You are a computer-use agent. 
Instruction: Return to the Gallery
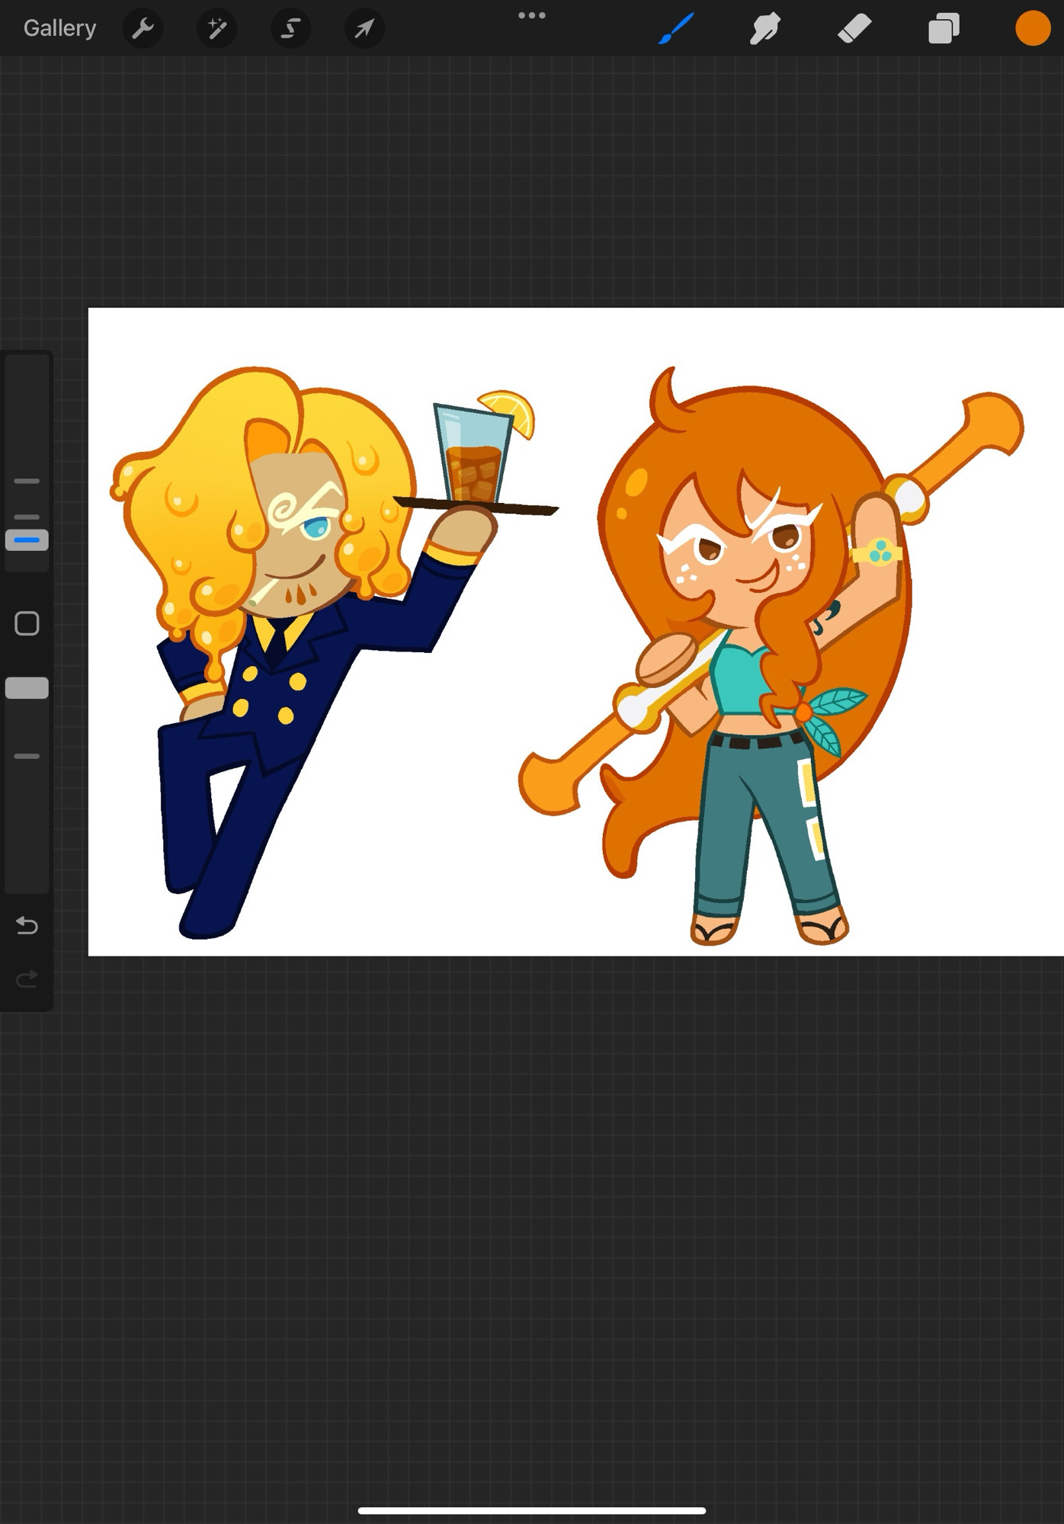point(59,28)
